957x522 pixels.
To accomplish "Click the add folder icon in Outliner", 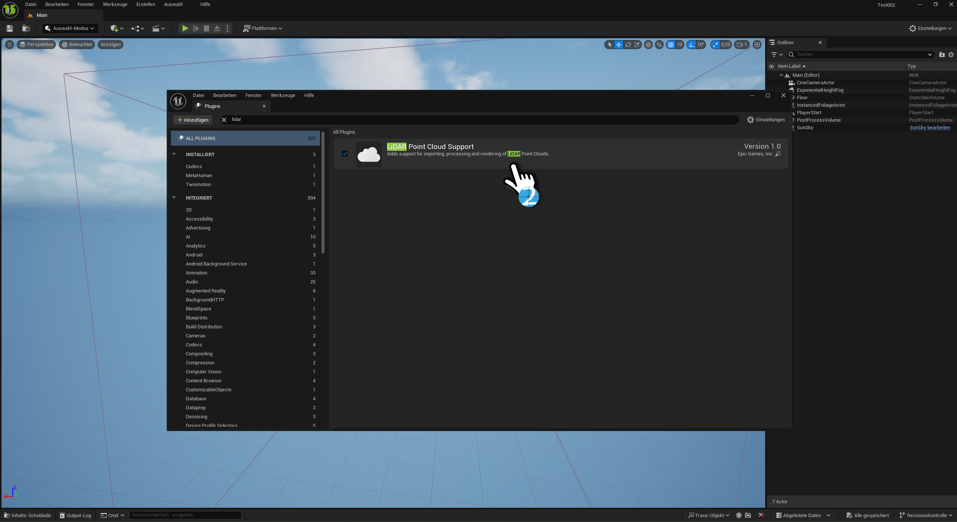I will tap(942, 55).
